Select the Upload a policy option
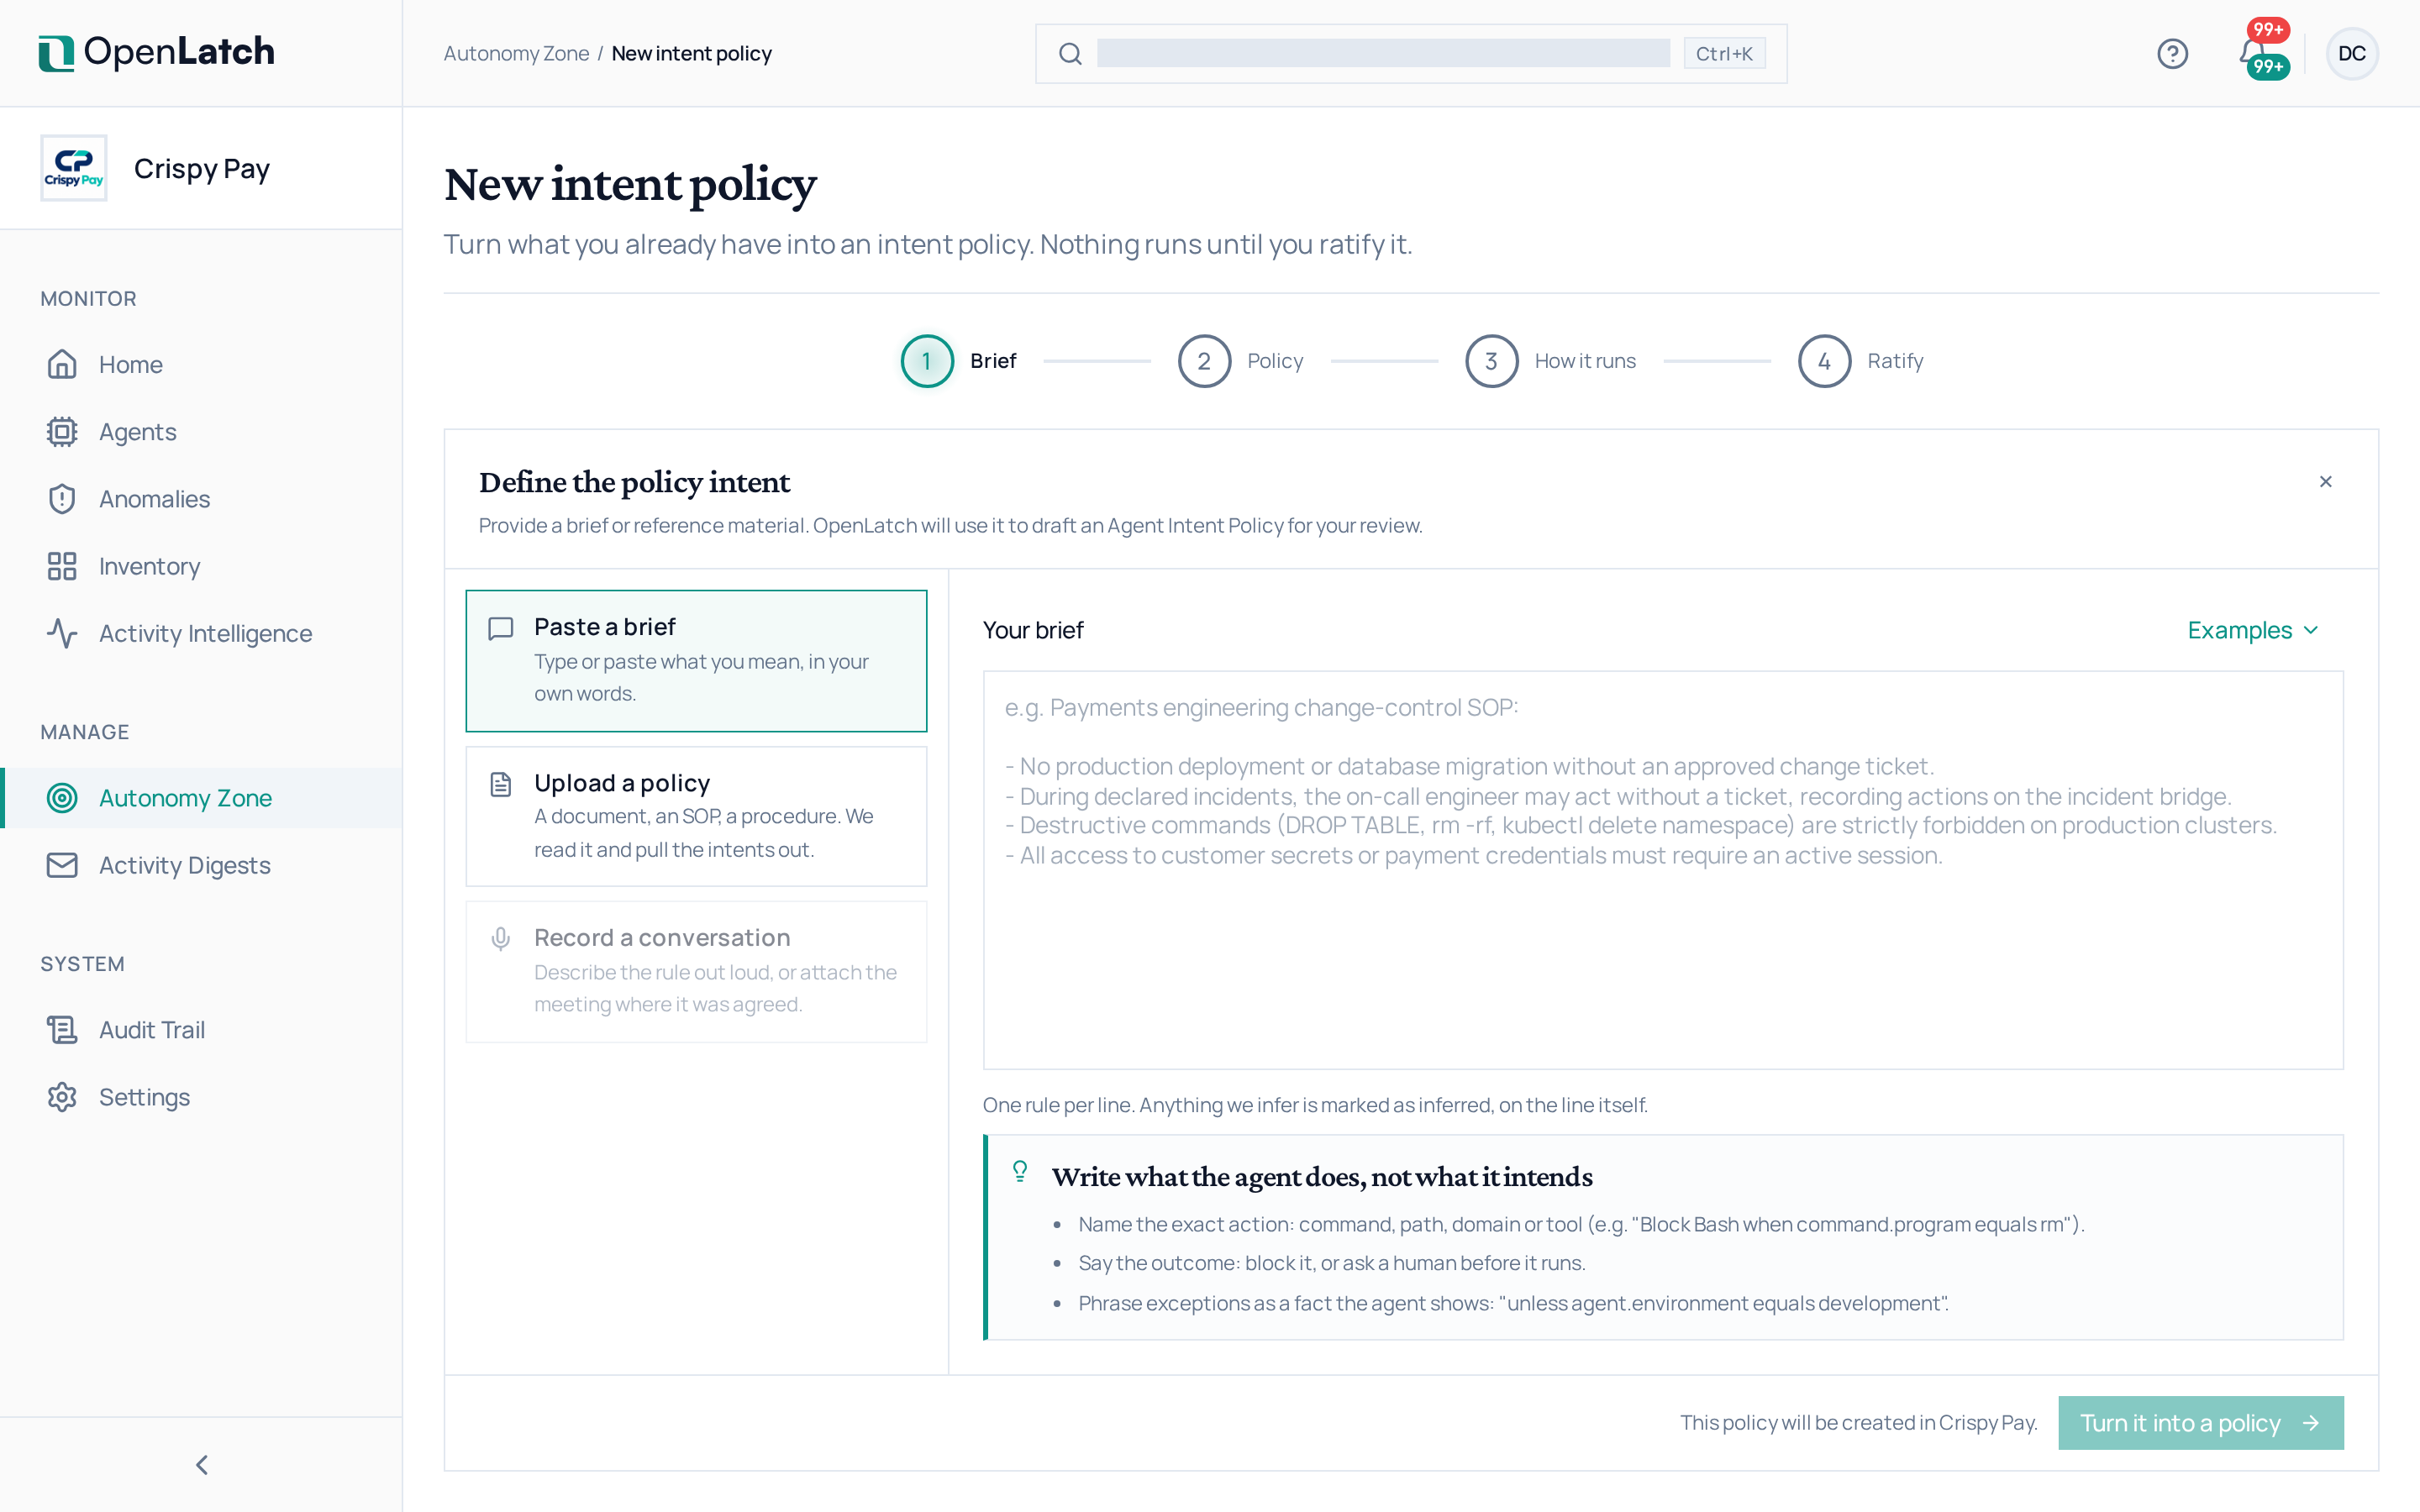2420x1512 pixels. pyautogui.click(x=696, y=816)
